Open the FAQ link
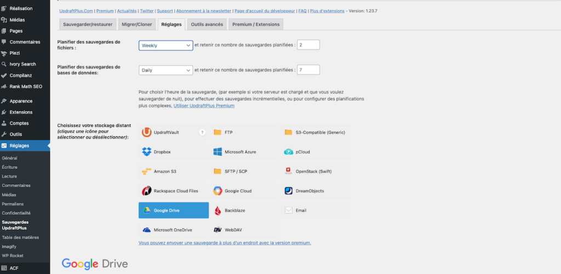The image size is (561, 274). pos(302,11)
